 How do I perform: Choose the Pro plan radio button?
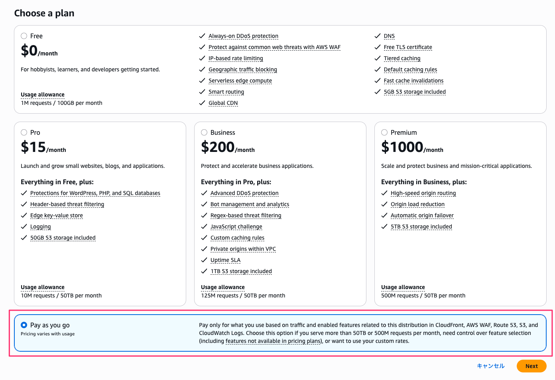point(24,132)
